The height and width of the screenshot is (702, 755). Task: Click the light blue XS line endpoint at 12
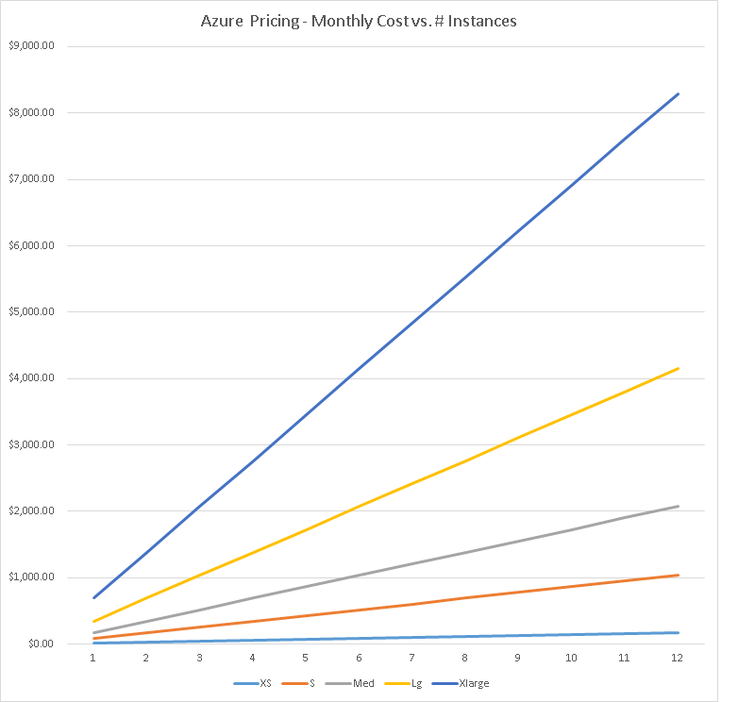(x=678, y=632)
